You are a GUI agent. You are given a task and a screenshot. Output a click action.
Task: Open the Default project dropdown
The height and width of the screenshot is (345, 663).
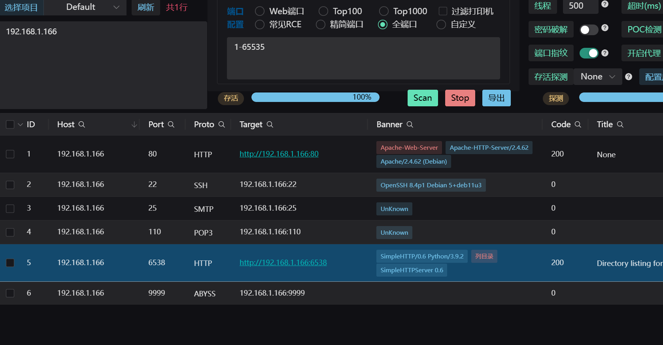pyautogui.click(x=85, y=8)
